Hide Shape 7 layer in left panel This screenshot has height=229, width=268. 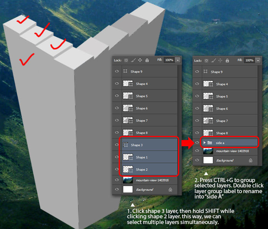pyautogui.click(x=117, y=120)
